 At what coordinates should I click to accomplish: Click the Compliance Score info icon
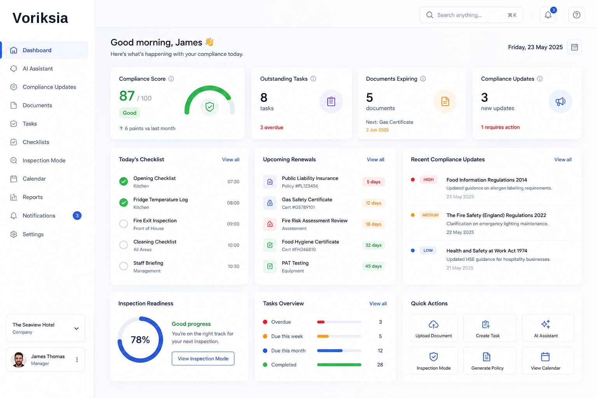[171, 79]
